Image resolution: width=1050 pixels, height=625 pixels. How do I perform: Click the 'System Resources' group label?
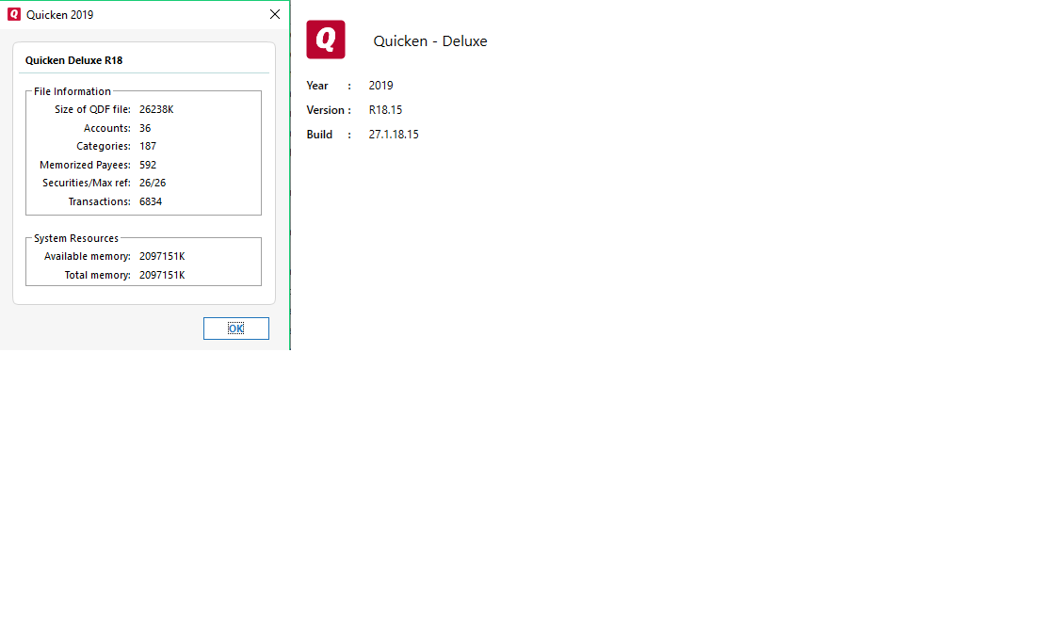coord(75,238)
